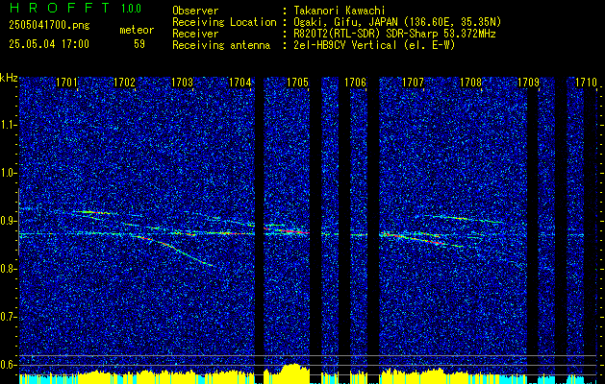The width and height of the screenshot is (605, 384).
Task: Click the R820T2(RTL-SDR) receiver text
Action: 394,34
